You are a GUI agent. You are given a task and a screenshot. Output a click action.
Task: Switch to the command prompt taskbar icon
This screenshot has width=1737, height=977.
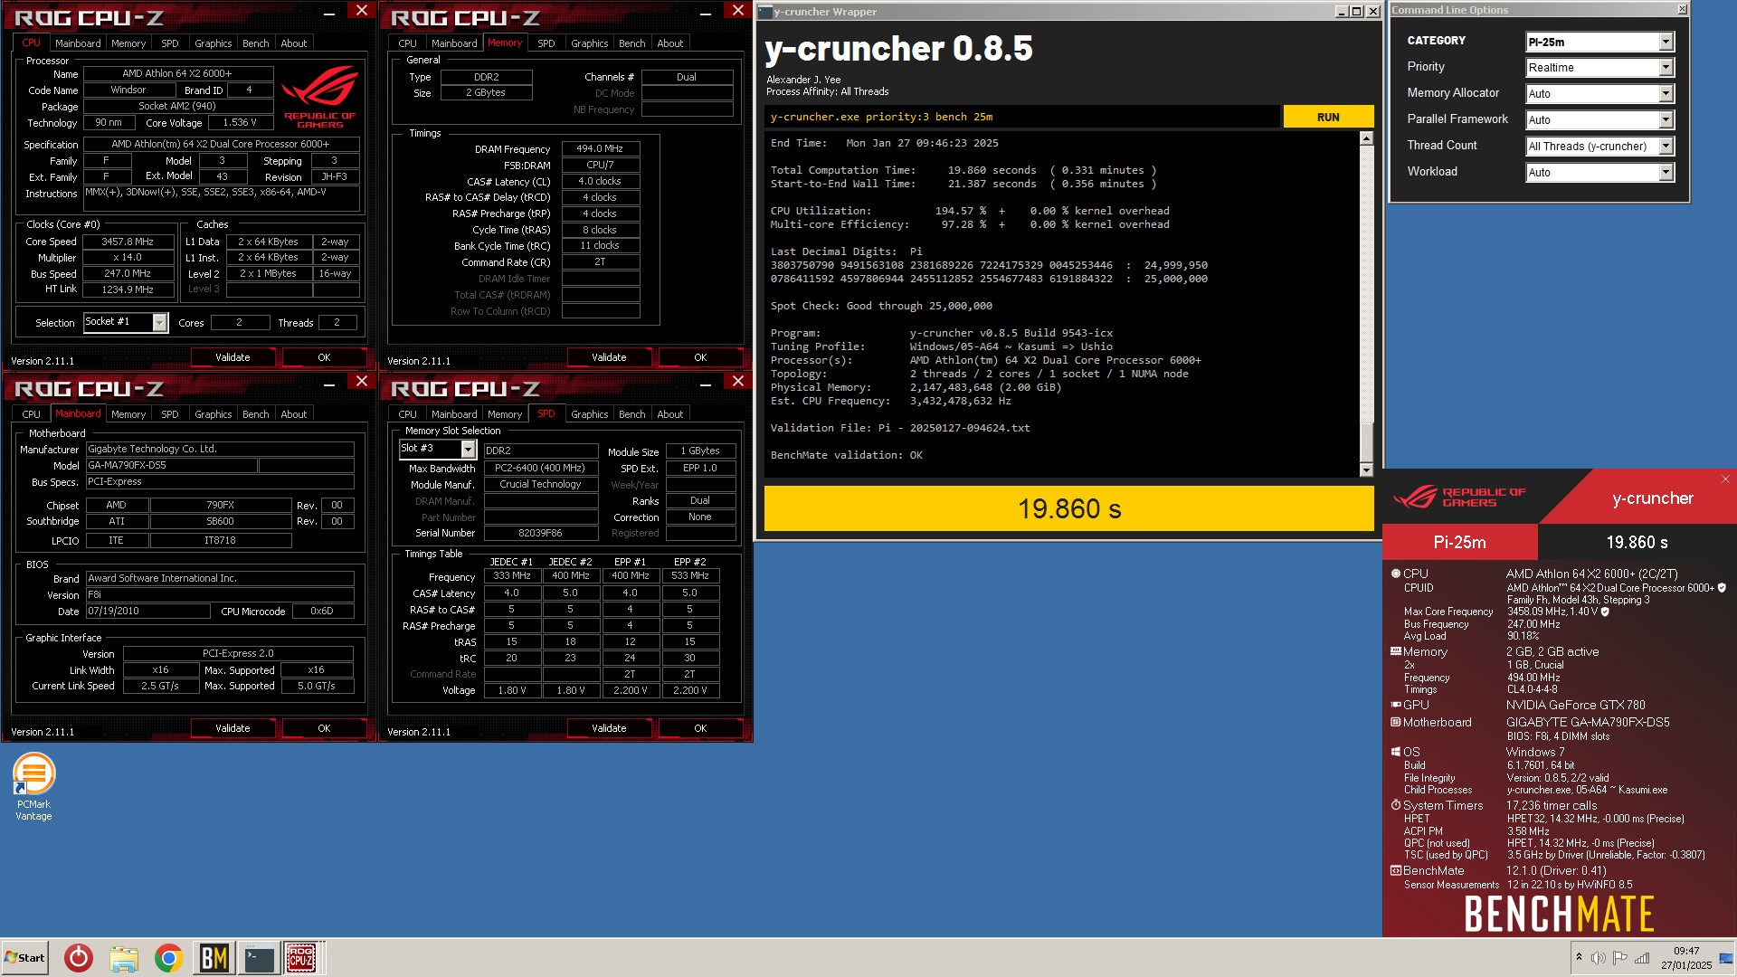tap(259, 958)
